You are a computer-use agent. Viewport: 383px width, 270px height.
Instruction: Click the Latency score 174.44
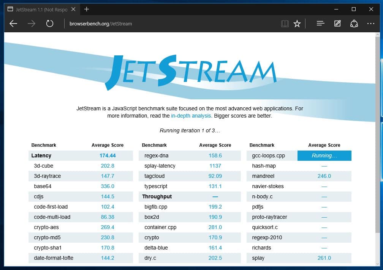pos(108,155)
